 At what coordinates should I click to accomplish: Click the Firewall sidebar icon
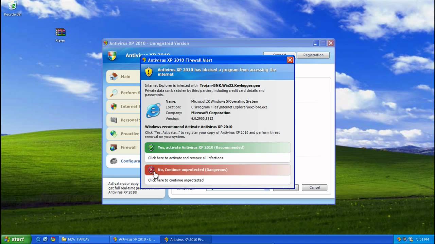(x=114, y=147)
